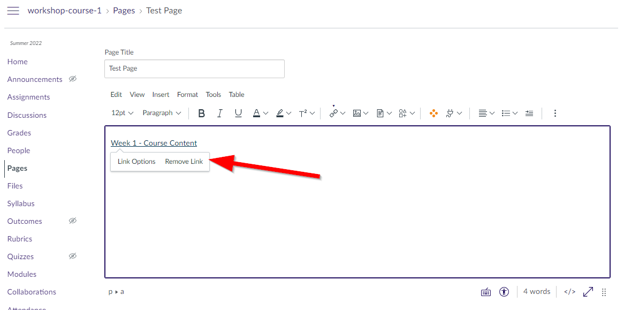
Task: Open the Paragraph block format dropdown
Action: (x=162, y=113)
